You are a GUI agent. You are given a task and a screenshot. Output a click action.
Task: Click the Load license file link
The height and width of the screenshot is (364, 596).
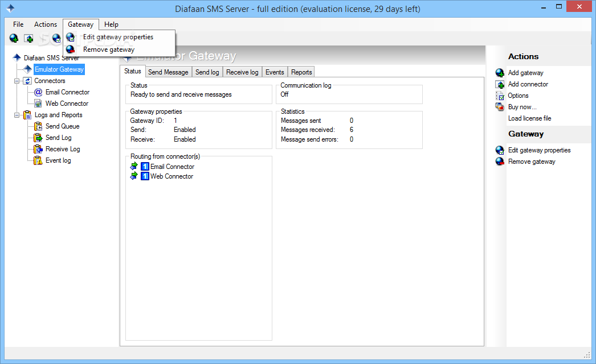coord(529,118)
